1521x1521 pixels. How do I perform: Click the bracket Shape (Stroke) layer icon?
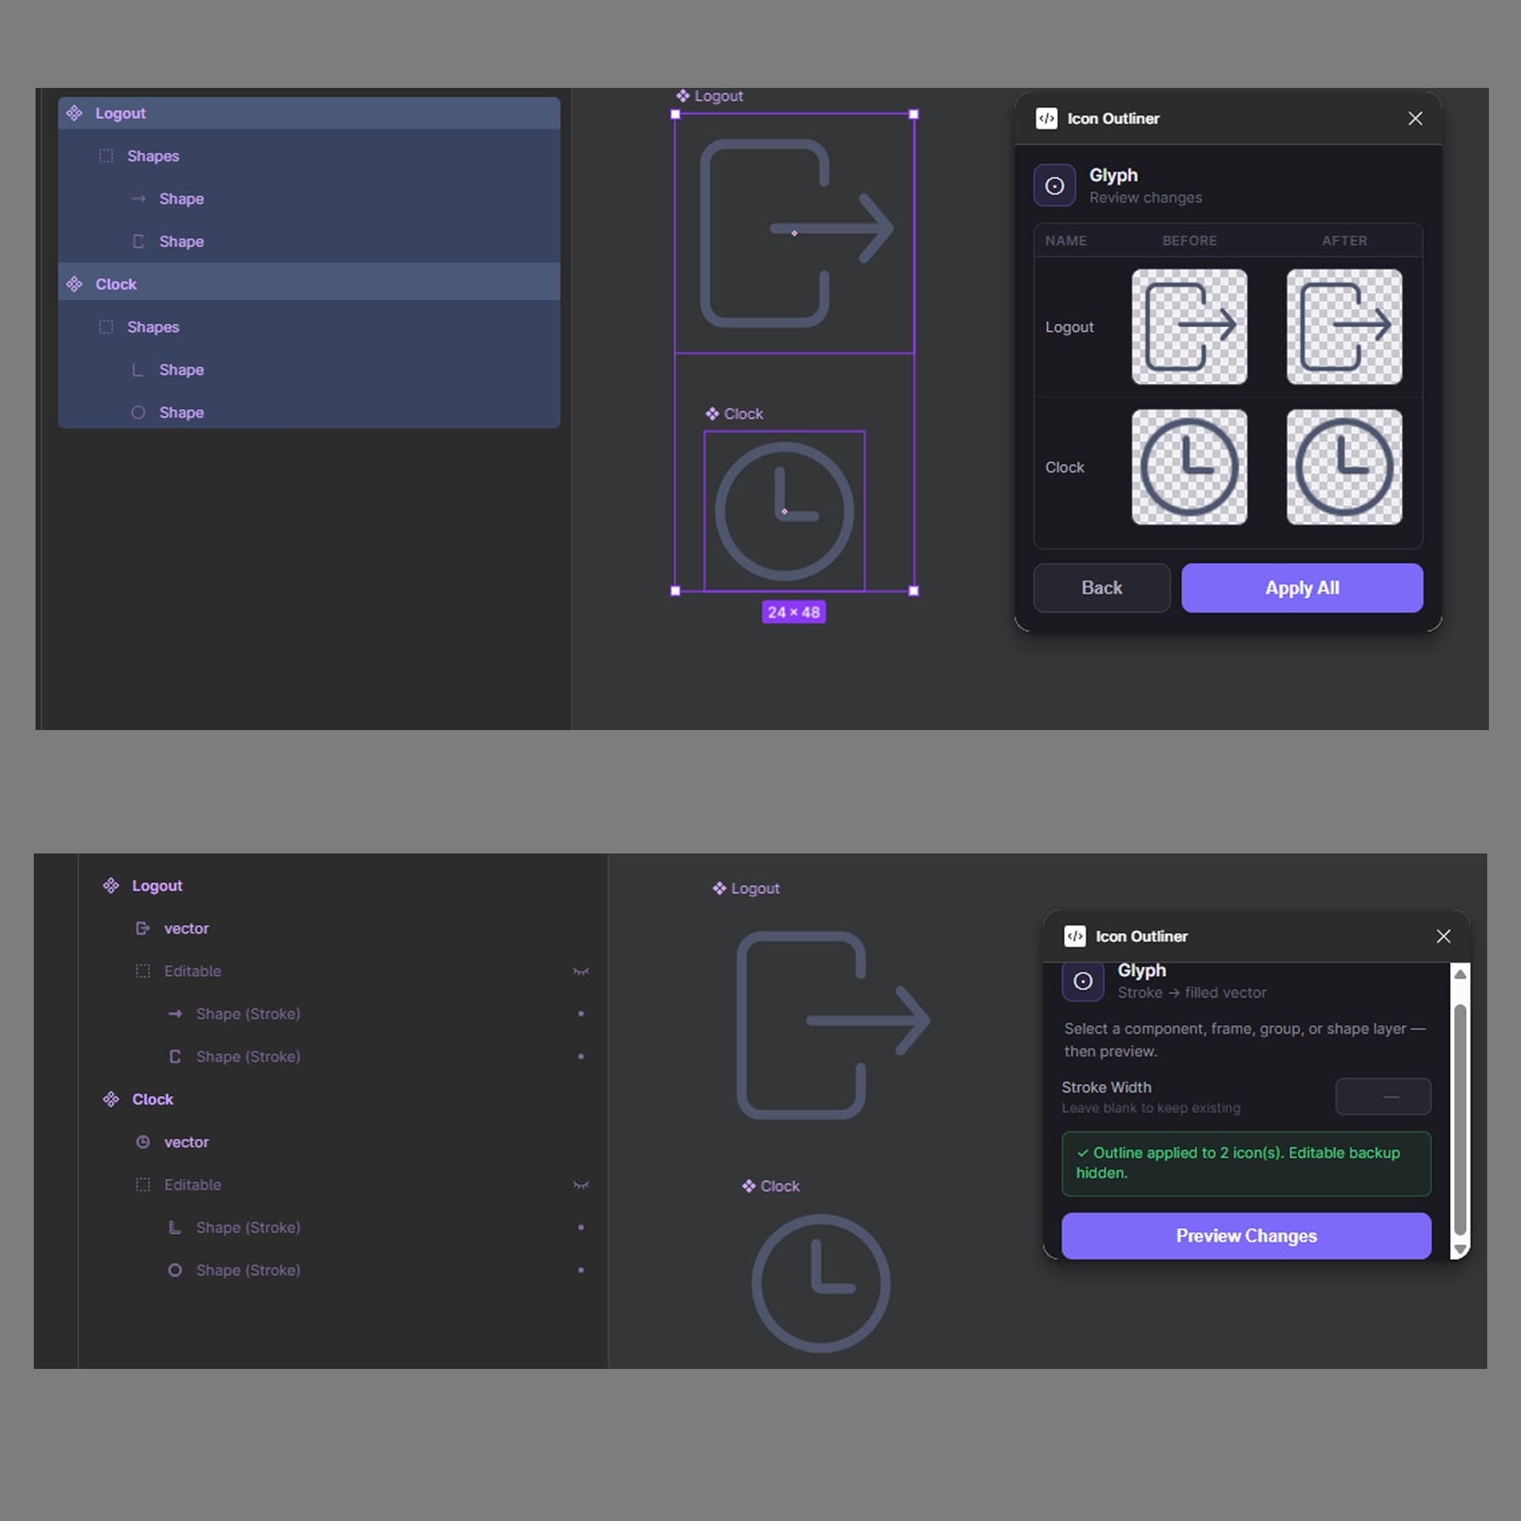click(x=175, y=1056)
